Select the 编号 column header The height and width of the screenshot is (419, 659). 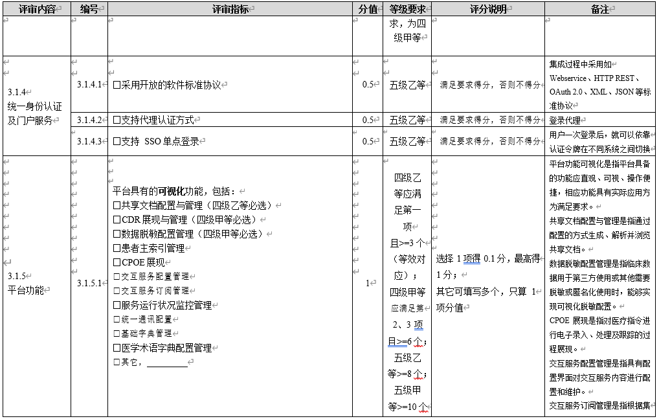click(89, 9)
